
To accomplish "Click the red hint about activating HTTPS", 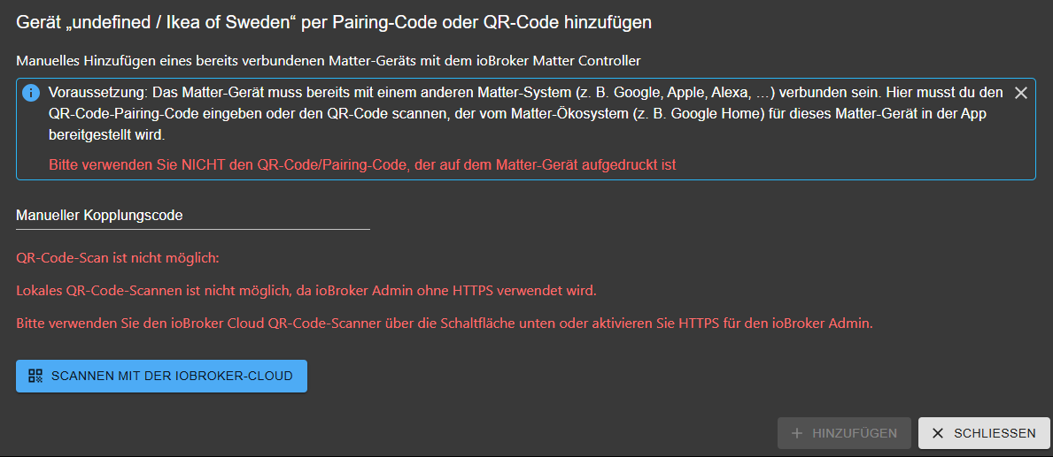I will [x=445, y=323].
